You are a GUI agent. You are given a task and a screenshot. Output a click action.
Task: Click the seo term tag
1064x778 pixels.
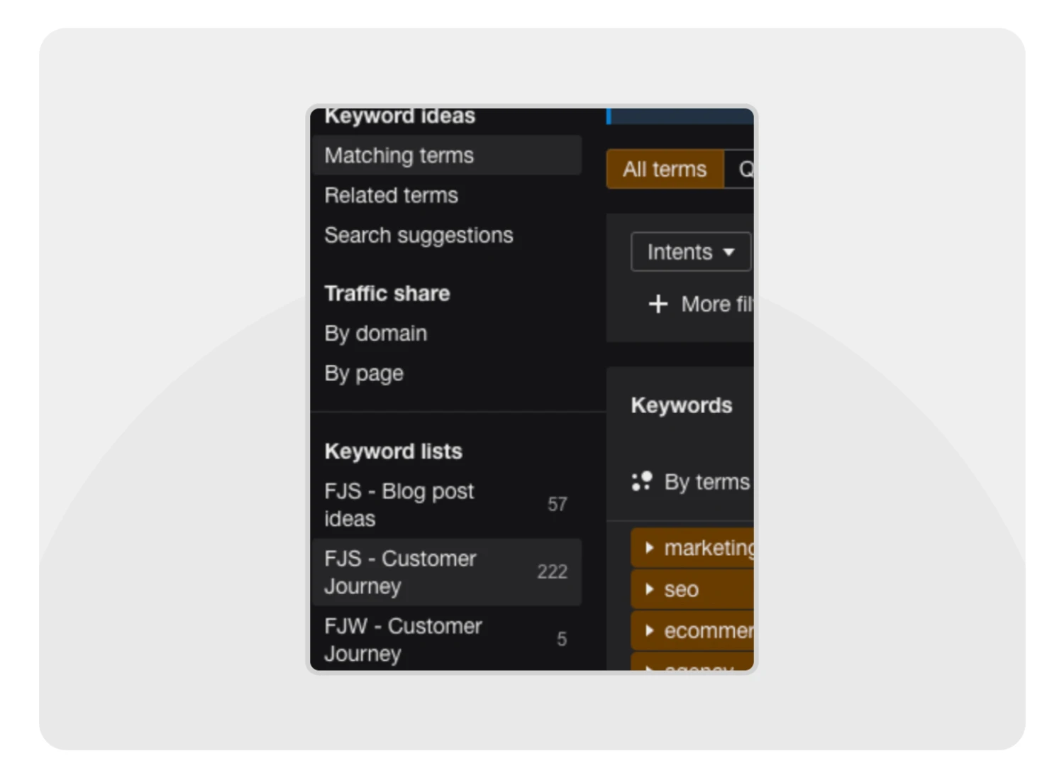682,589
